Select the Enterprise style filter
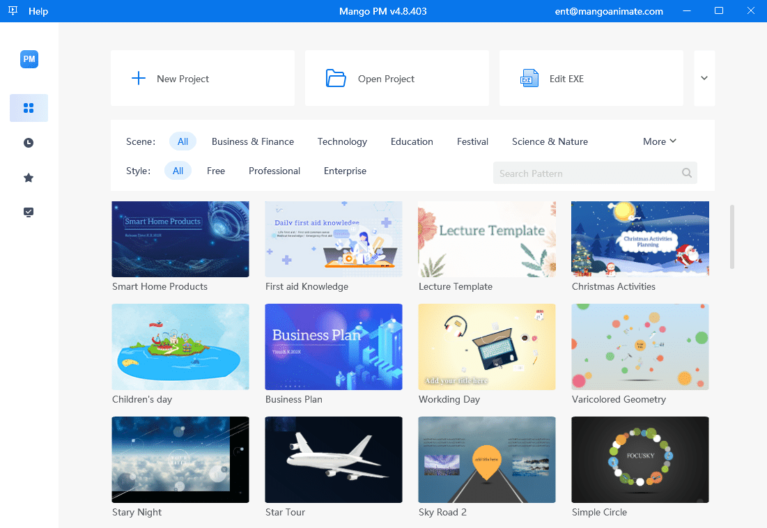The image size is (767, 528). tap(345, 171)
